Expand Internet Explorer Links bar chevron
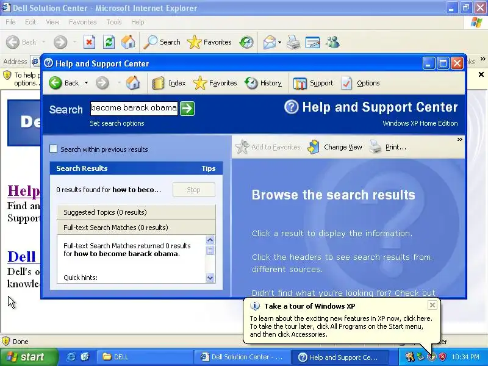This screenshot has width=488, height=366. pos(483,59)
